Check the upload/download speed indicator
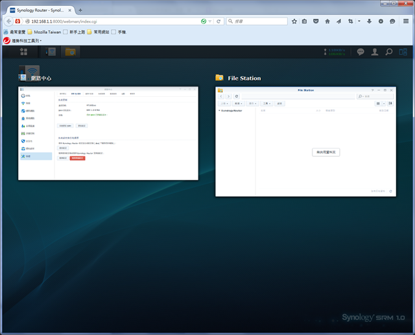The image size is (415, 335). pyautogui.click(x=335, y=52)
